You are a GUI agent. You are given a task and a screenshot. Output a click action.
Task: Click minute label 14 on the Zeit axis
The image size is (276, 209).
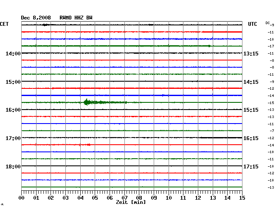pos(227,198)
